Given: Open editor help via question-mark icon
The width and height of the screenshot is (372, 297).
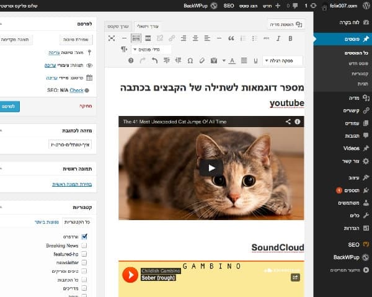Looking at the screenshot, I should [131, 61].
